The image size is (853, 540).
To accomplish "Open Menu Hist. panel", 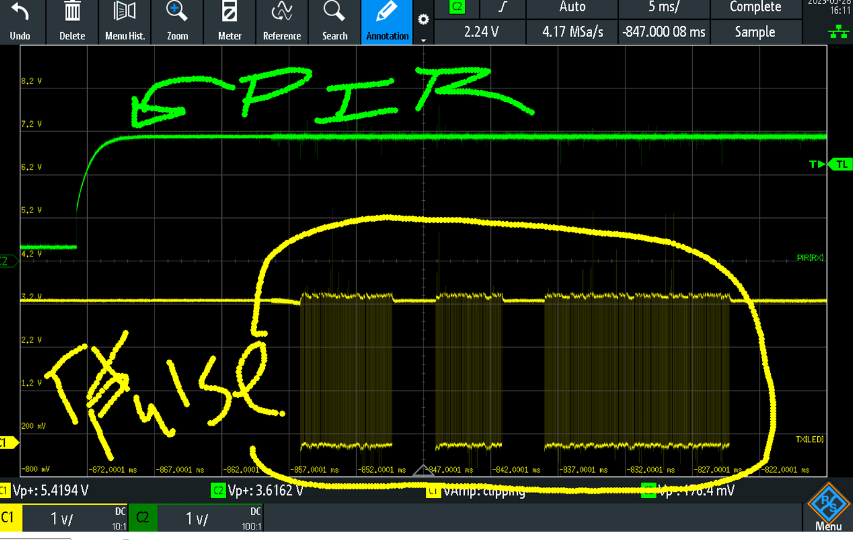I will [x=124, y=22].
